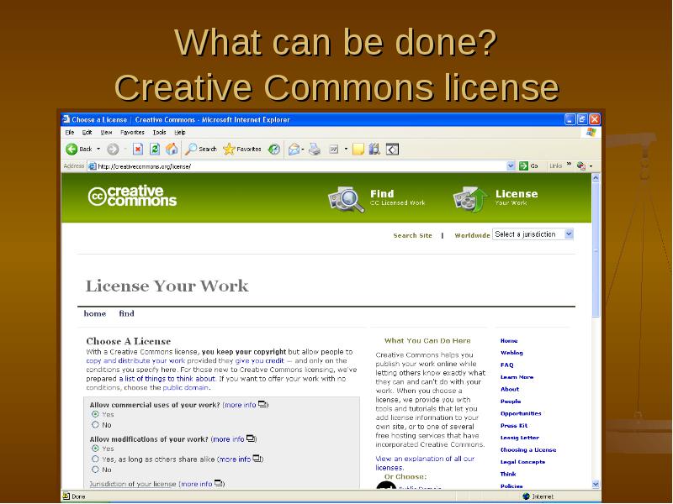Viewport: 673px width, 504px height.
Task: Go to the Home page icon
Action: coord(172,149)
